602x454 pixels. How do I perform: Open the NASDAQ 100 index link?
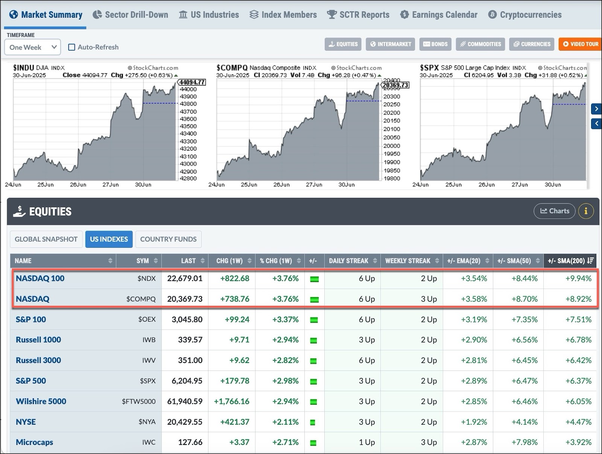[x=40, y=278]
